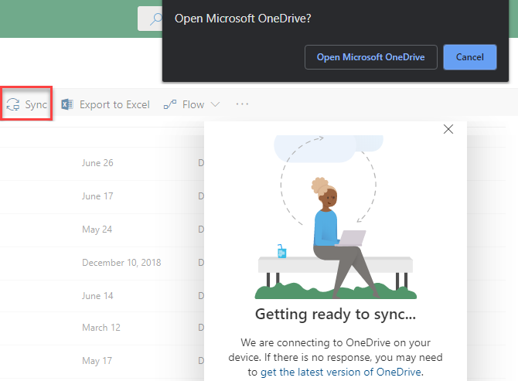Click the Open Microsoft OneDrive button

point(370,57)
